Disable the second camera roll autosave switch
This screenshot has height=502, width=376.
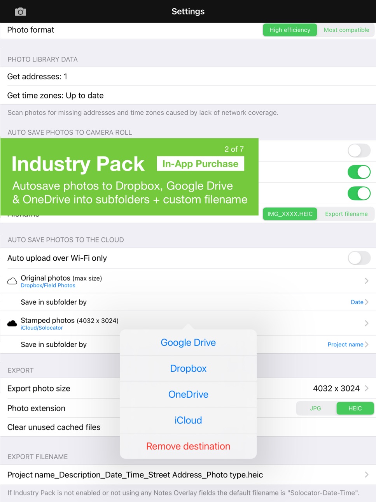click(x=359, y=172)
